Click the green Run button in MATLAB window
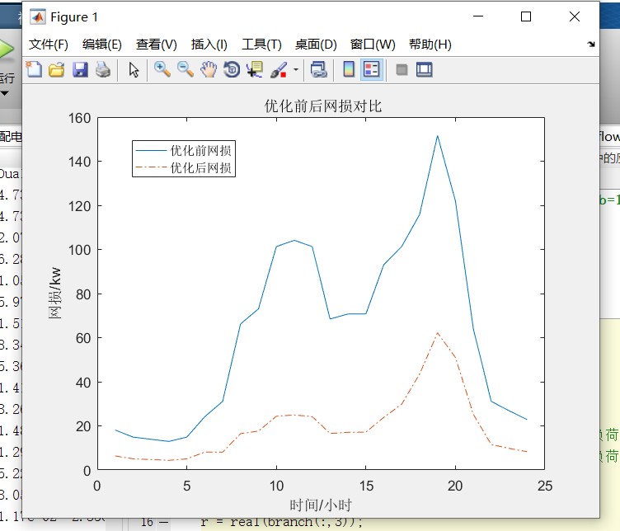This screenshot has height=531, width=620. [x=7, y=49]
